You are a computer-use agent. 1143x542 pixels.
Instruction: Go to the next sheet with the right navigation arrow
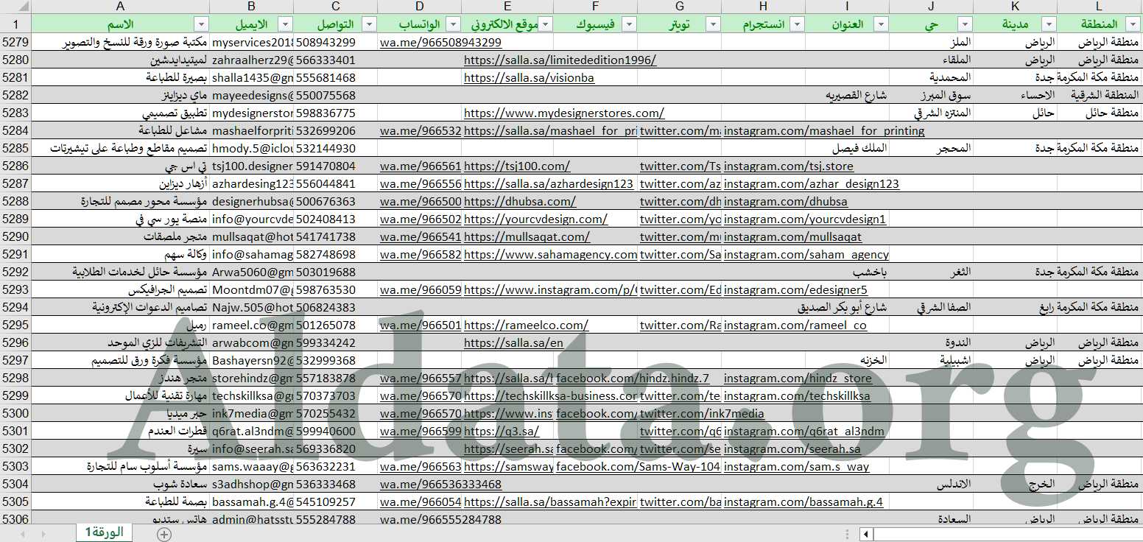pos(45,535)
